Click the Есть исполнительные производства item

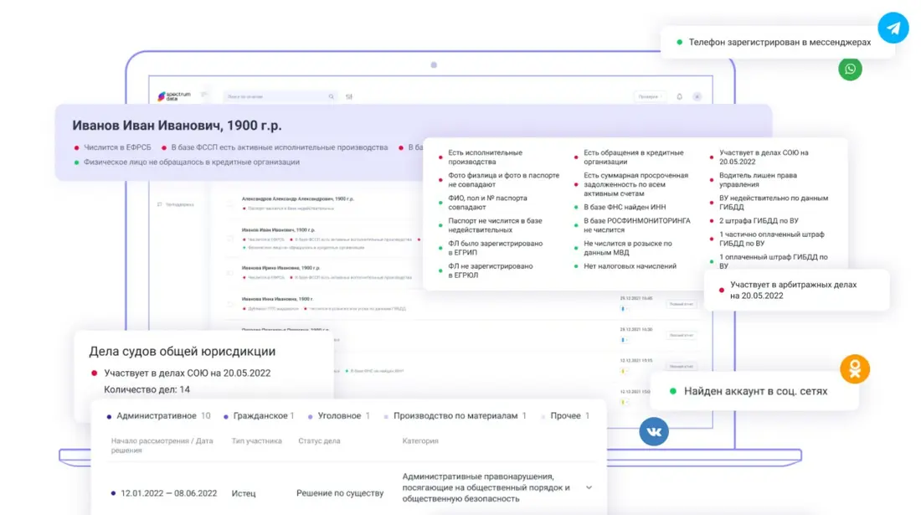click(485, 157)
